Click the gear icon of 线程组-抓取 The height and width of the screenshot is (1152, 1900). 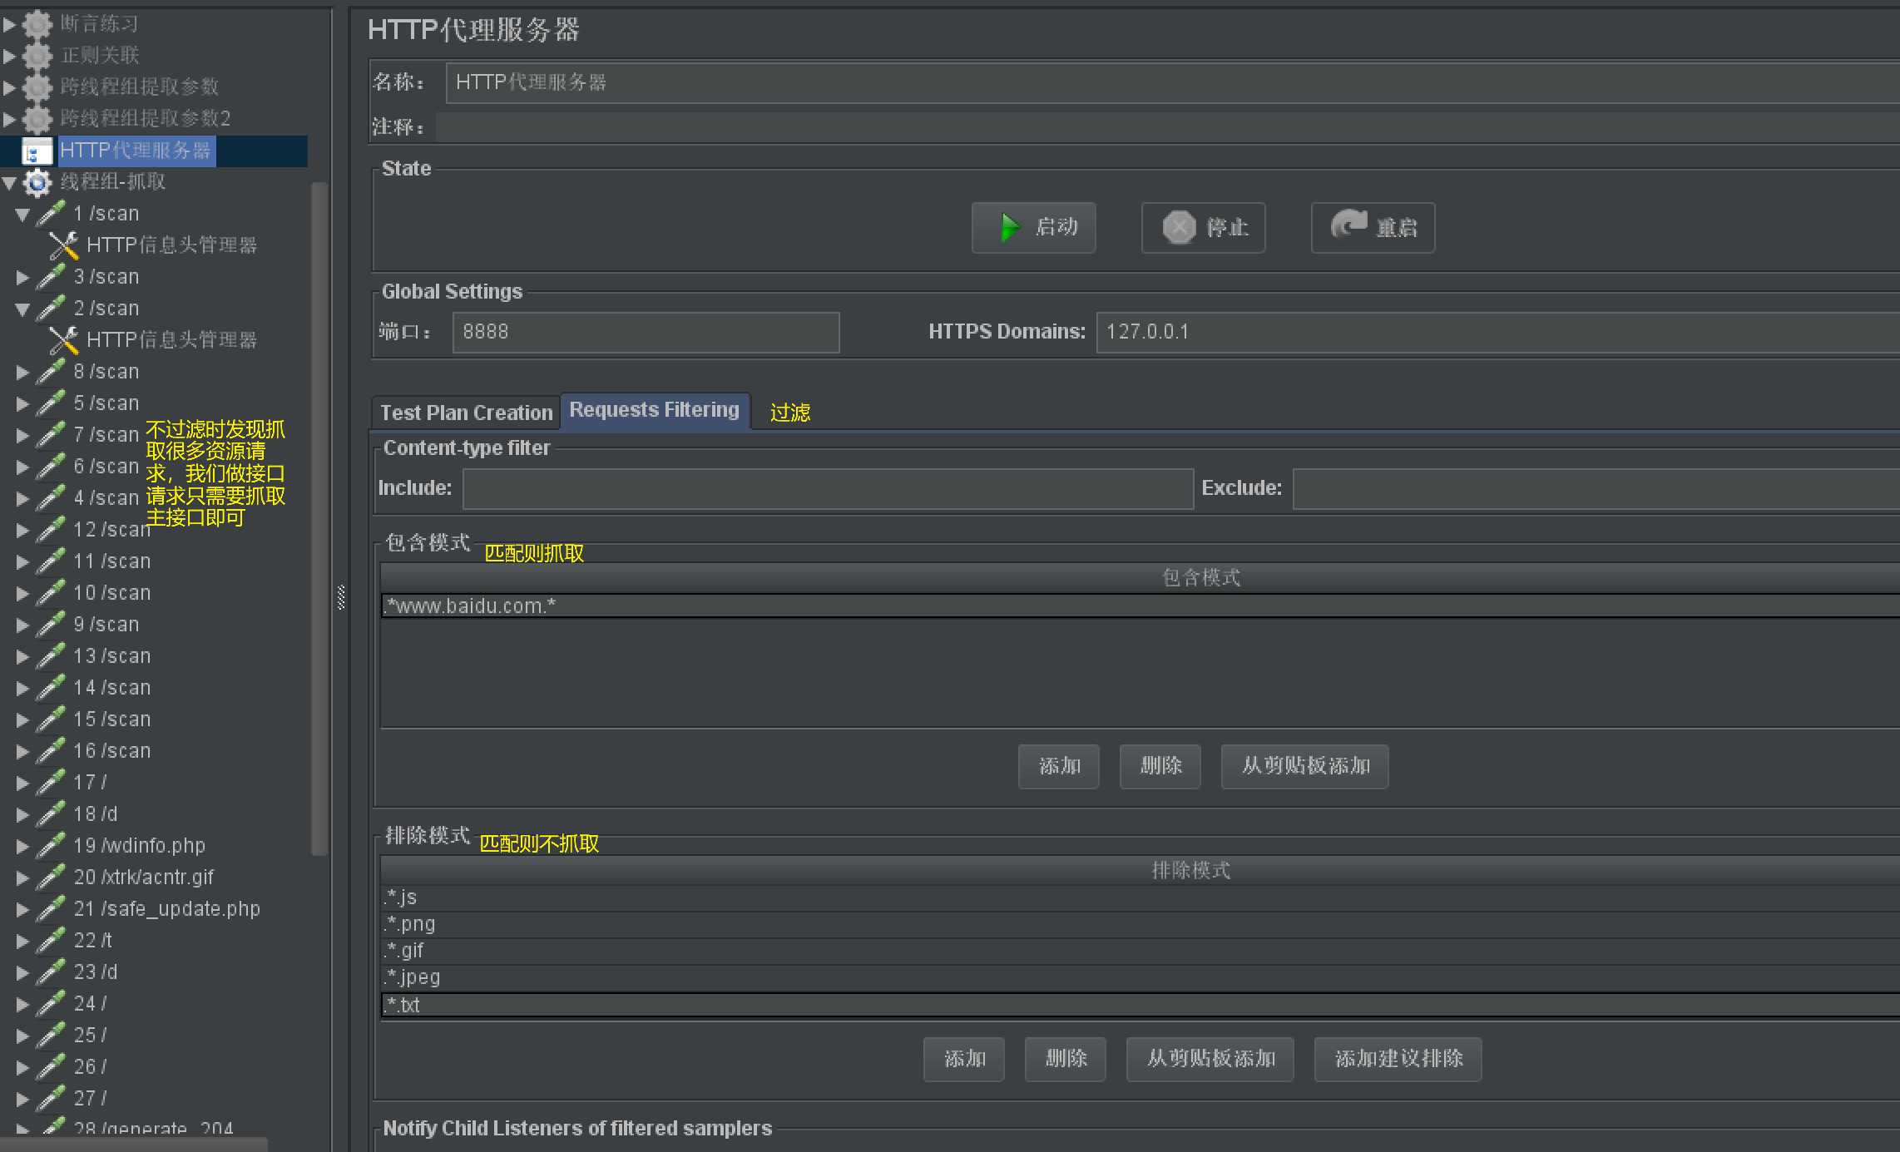(37, 182)
